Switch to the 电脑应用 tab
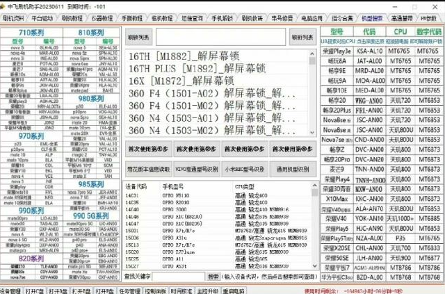The width and height of the screenshot is (445, 294). click(x=312, y=19)
